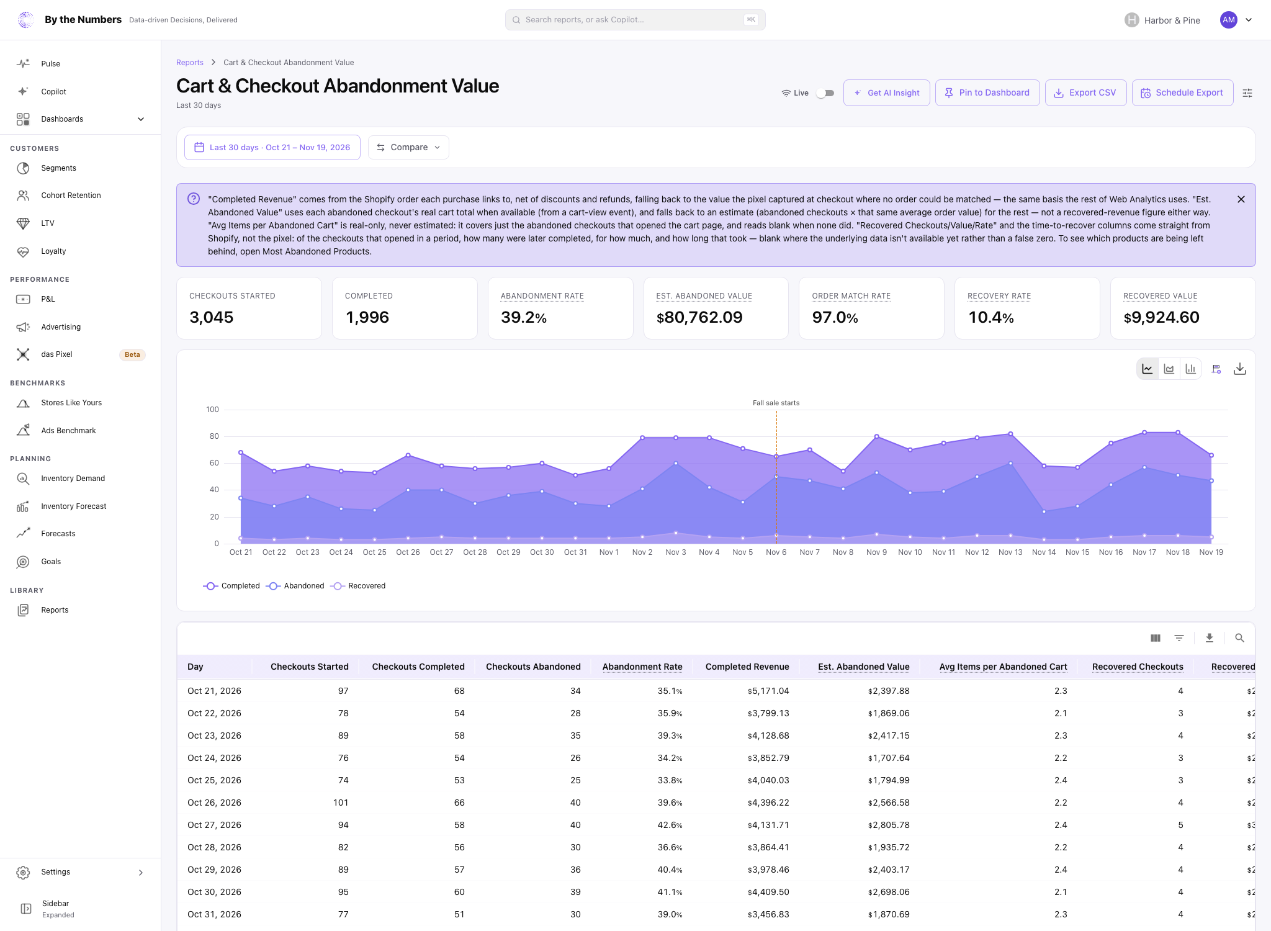The height and width of the screenshot is (931, 1271).
Task: Open account menu chevron
Action: pyautogui.click(x=1249, y=20)
